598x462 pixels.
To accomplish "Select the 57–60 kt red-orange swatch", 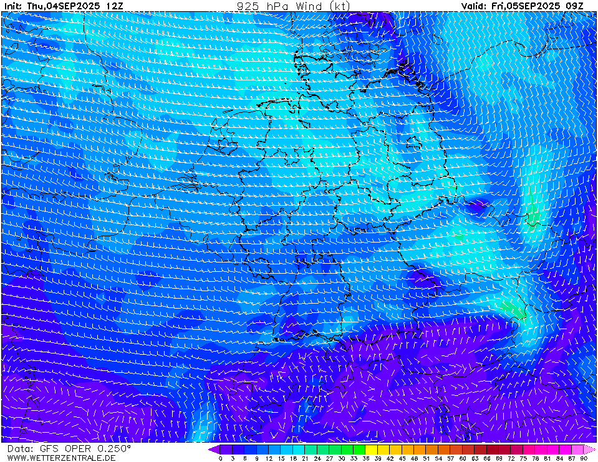I will tap(456, 450).
